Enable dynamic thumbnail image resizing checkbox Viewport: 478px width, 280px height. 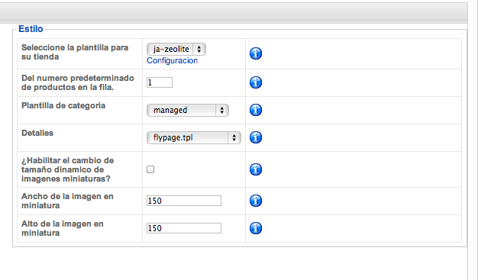click(150, 169)
